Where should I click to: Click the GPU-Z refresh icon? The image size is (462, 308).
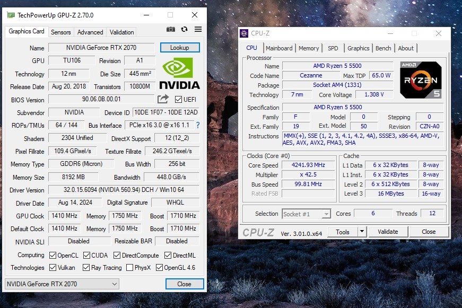[x=185, y=29]
